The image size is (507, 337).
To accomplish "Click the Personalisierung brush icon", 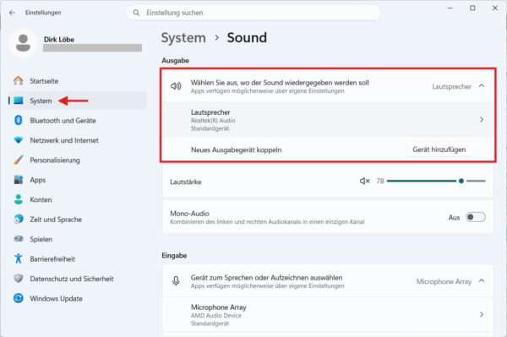I will [x=19, y=160].
